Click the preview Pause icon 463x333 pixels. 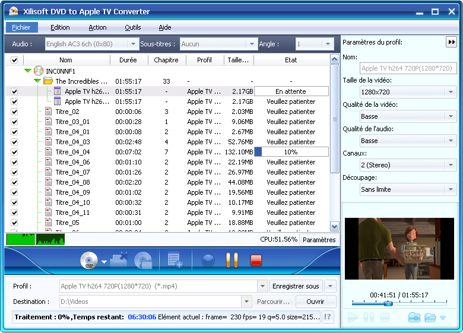click(x=369, y=318)
